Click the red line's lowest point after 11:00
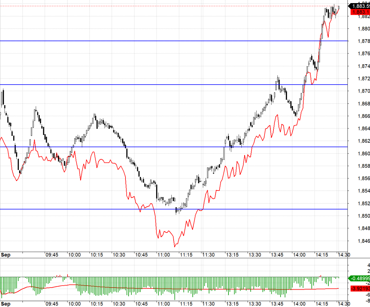This screenshot has height=307, width=370. [175, 246]
